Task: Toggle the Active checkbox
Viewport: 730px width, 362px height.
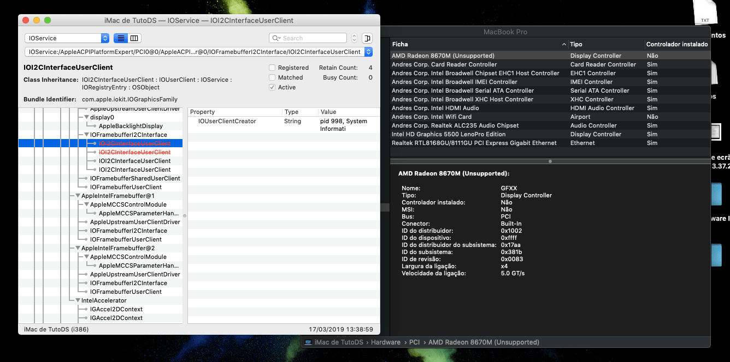Action: (x=272, y=87)
